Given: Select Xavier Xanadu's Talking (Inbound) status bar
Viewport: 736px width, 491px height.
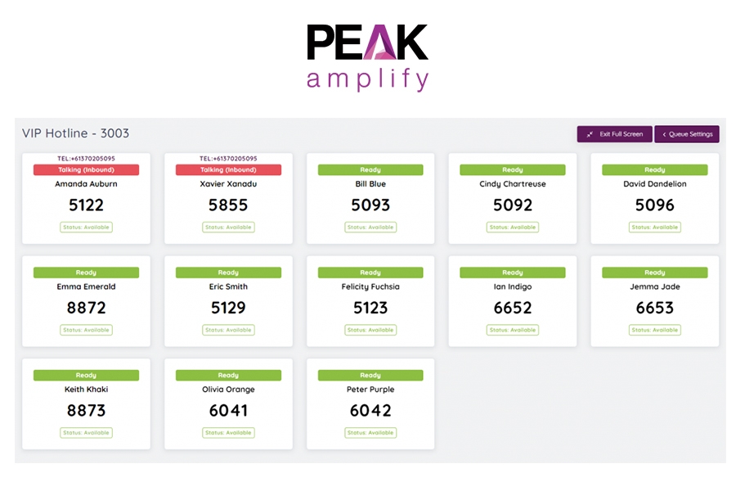Looking at the screenshot, I should (x=229, y=169).
